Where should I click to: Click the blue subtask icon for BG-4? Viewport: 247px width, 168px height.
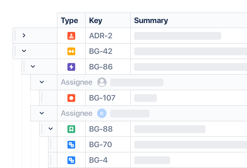pyautogui.click(x=71, y=160)
